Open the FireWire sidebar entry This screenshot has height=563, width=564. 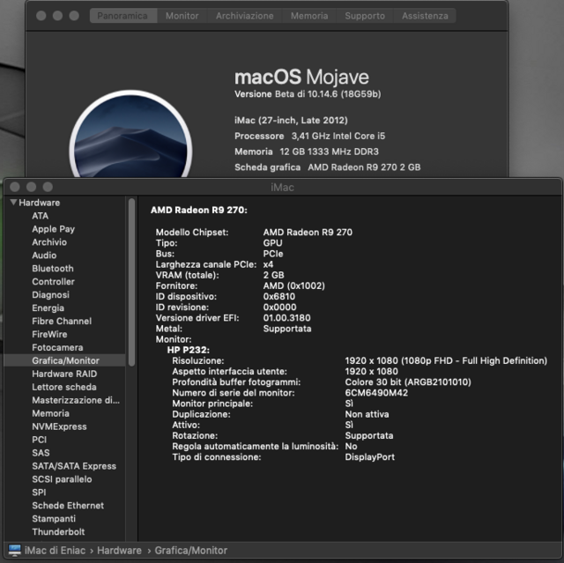49,334
